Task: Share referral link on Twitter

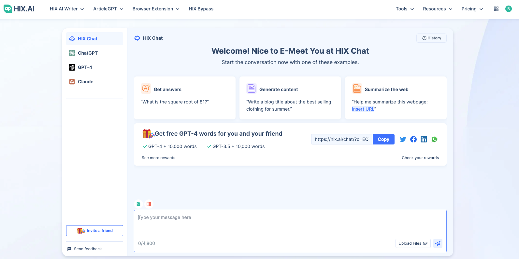Action: coord(403,139)
